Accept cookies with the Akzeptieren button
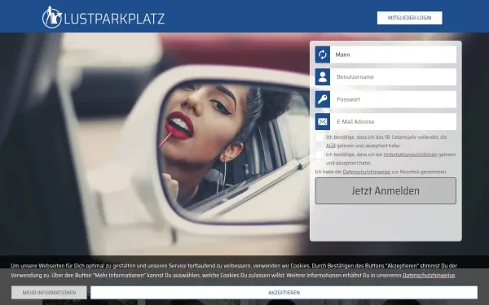The height and width of the screenshot is (305, 489). click(x=284, y=293)
